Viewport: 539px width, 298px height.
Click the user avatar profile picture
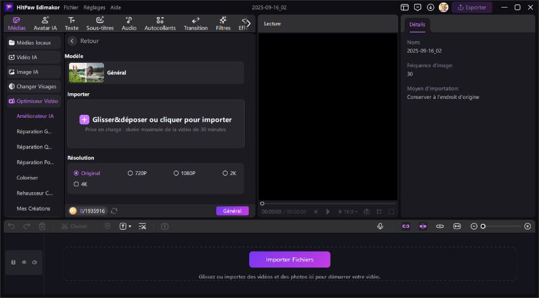point(443,8)
